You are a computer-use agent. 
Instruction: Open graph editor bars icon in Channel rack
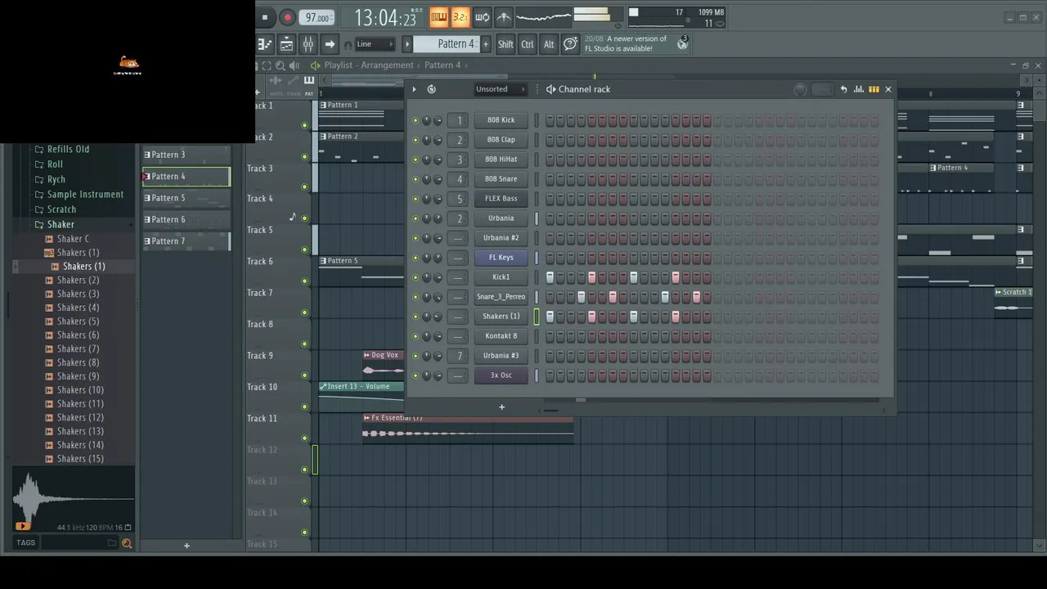pos(859,89)
